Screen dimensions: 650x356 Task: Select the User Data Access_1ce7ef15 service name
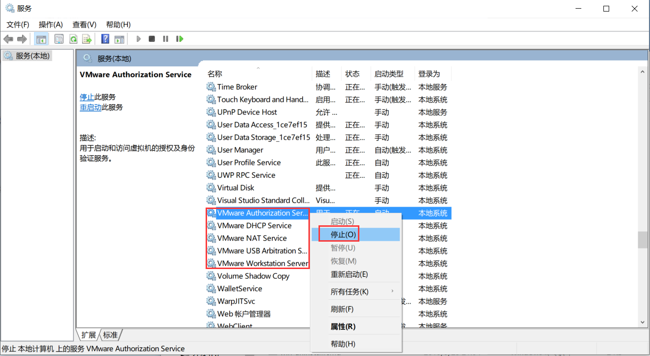pos(262,125)
